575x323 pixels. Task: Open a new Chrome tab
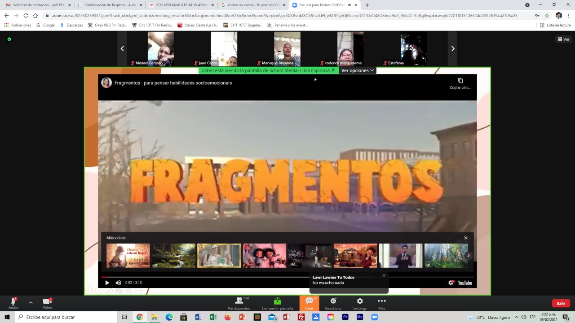click(x=367, y=5)
